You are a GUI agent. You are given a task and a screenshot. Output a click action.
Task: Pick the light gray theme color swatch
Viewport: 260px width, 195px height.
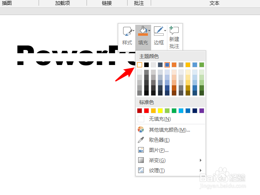tap(154, 65)
